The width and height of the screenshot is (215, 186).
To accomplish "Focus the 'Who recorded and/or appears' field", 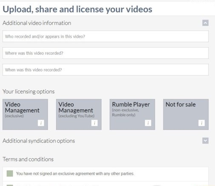I will tap(106, 37).
